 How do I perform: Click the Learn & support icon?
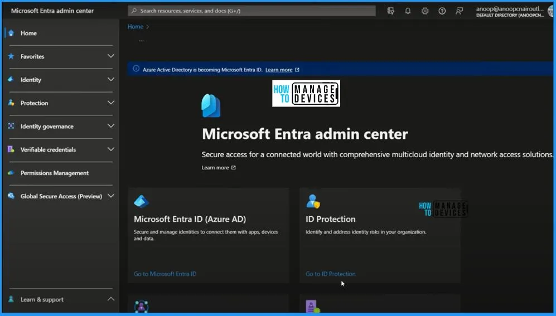[x=11, y=299]
